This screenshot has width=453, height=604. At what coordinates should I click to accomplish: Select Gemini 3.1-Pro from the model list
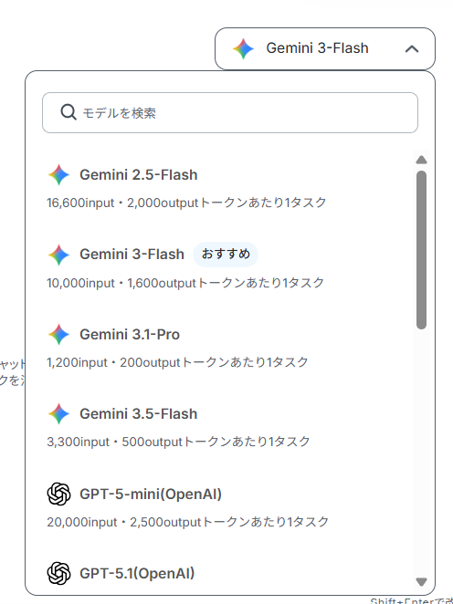227,347
